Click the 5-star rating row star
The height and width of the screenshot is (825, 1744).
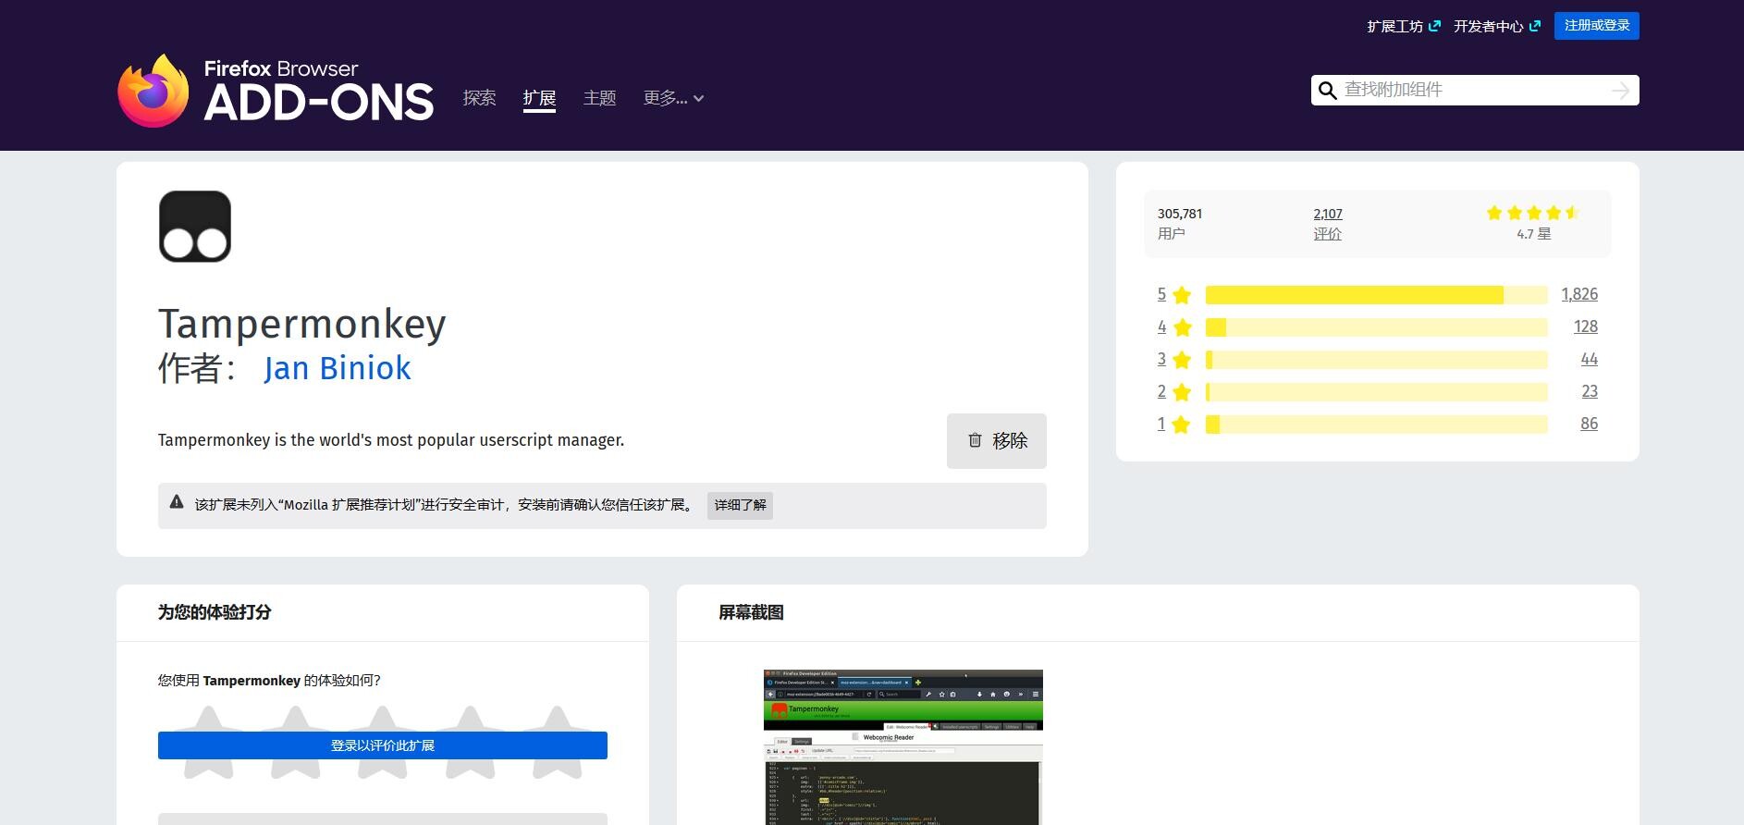pyautogui.click(x=1181, y=295)
